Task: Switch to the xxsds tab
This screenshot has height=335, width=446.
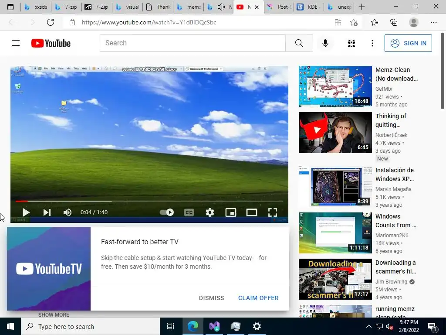Action: [x=36, y=7]
